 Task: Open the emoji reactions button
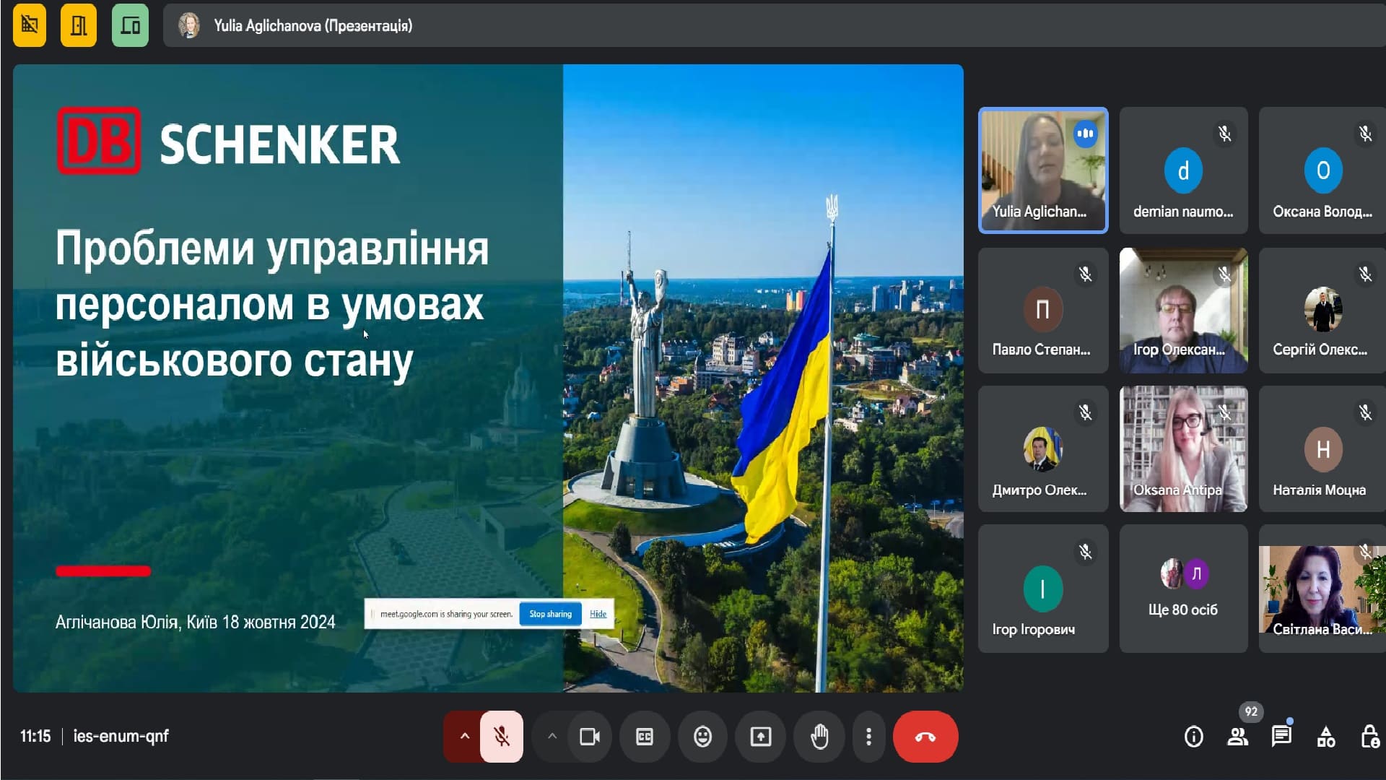tap(702, 737)
